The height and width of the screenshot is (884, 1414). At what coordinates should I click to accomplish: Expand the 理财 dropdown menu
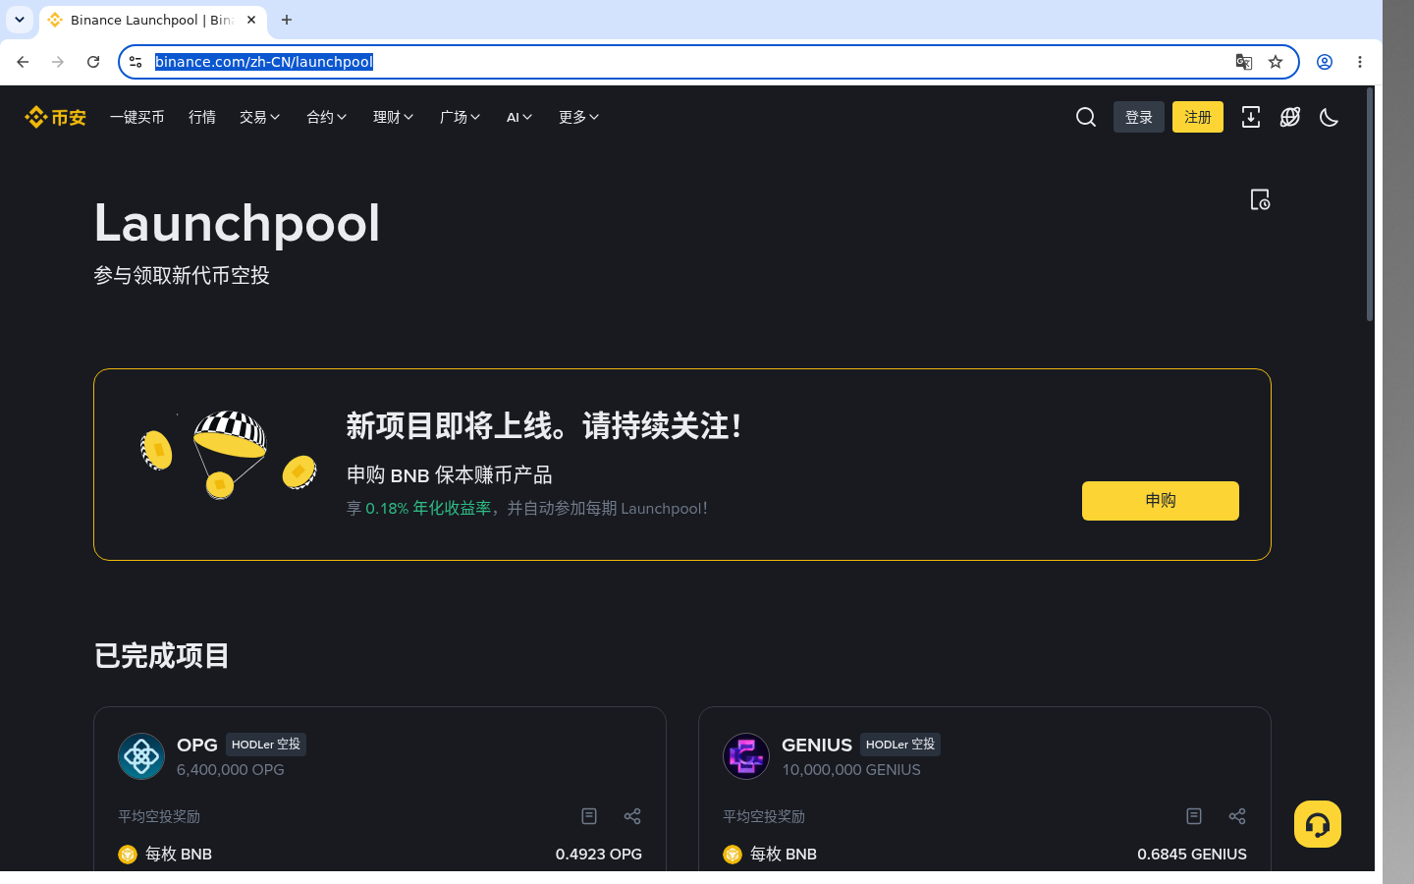(394, 117)
